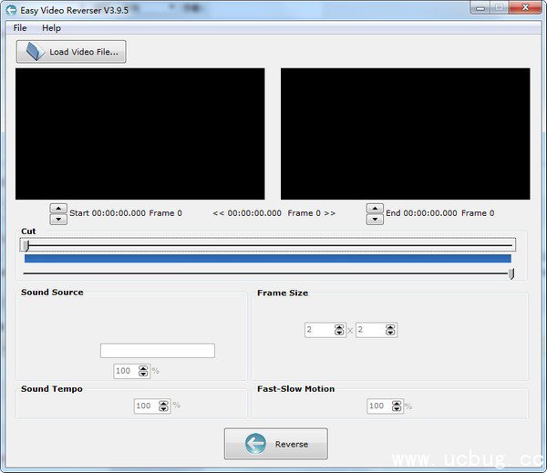
Task: Click the Start time down arrow
Action: tap(58, 219)
